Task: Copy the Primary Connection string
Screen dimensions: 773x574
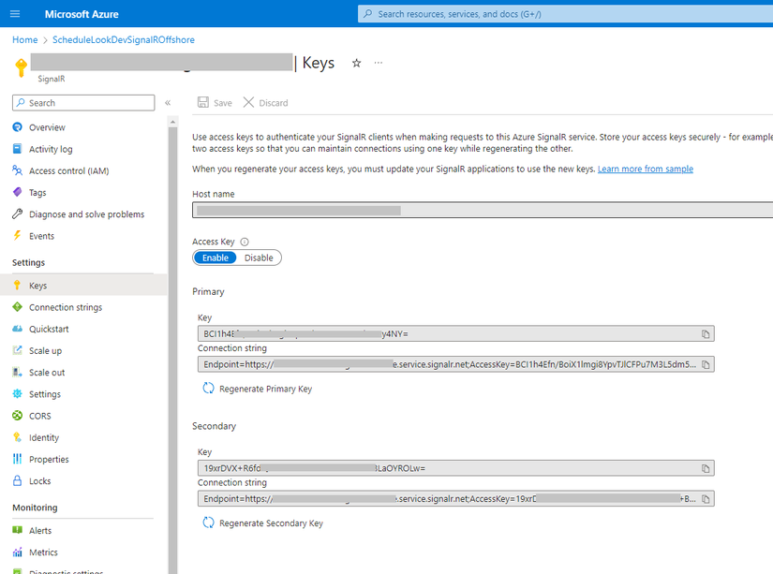Action: click(706, 364)
